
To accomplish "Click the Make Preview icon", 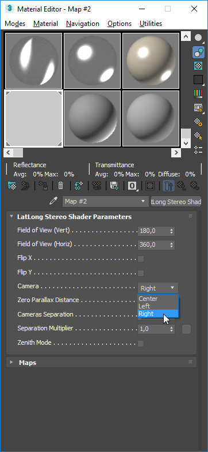I will coord(198,108).
